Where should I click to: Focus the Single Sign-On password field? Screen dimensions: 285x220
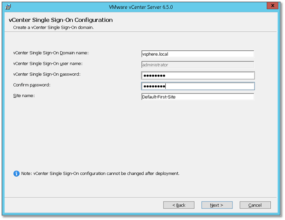[198, 75]
